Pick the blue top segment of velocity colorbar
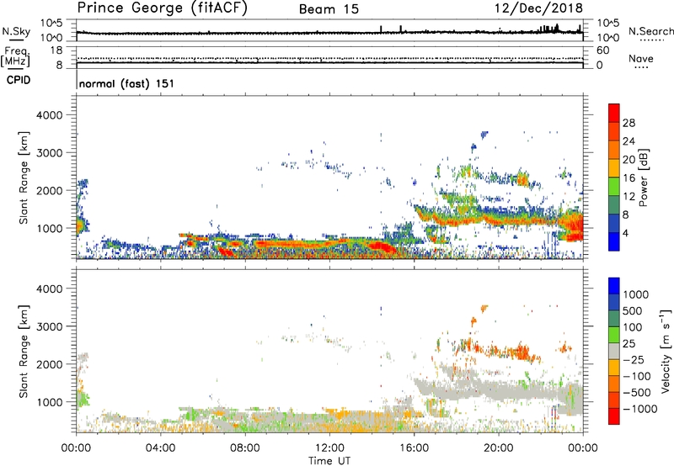This screenshot has height=466, width=674. pos(614,286)
